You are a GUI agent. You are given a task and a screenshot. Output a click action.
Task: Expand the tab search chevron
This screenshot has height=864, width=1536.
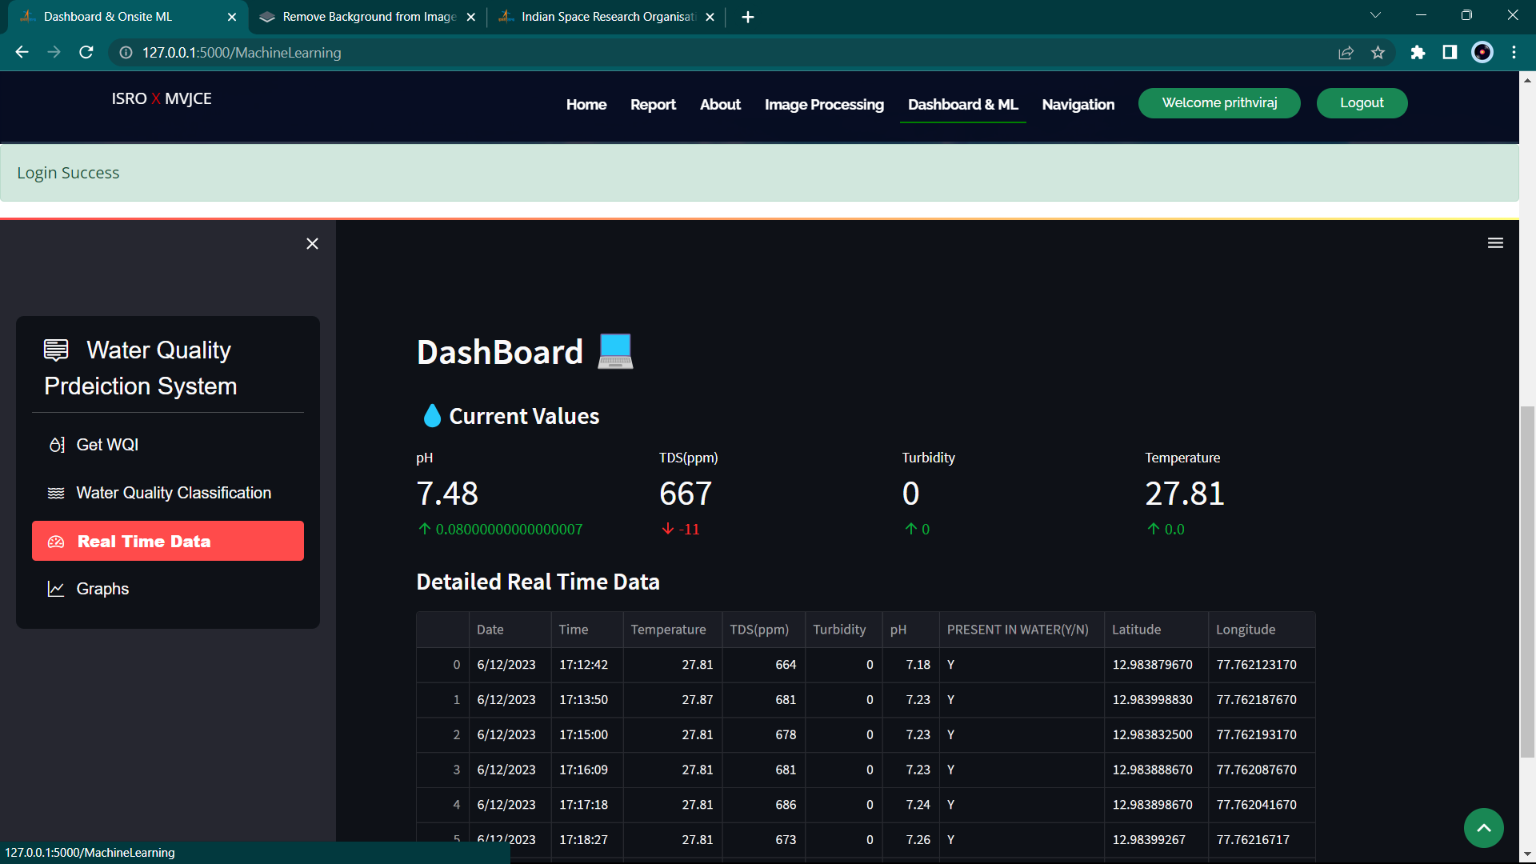coord(1375,15)
